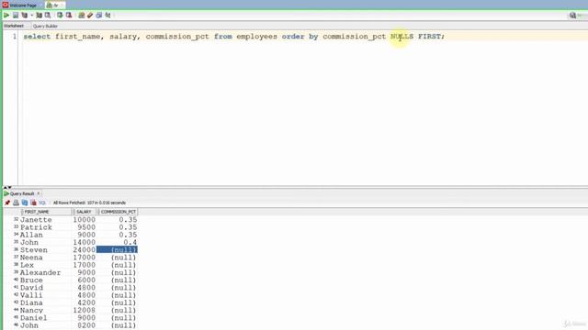Select salary cell 10000 for Janette
The width and height of the screenshot is (588, 330).
pyautogui.click(x=84, y=220)
